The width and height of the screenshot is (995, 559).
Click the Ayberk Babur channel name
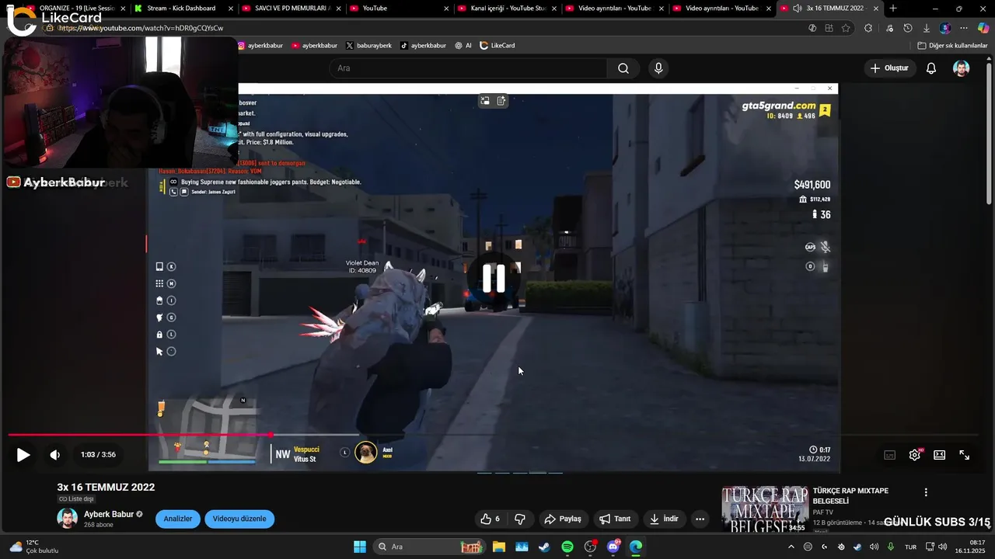pos(109,514)
